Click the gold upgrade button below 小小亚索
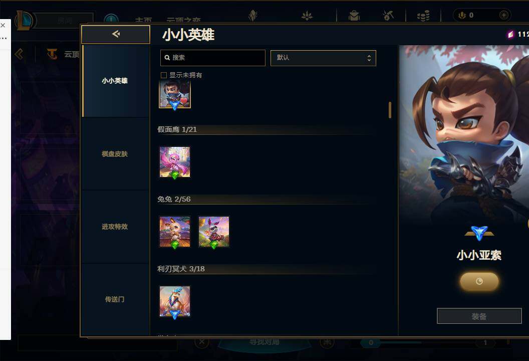Viewport: 529px width, 361px height. pyautogui.click(x=479, y=281)
